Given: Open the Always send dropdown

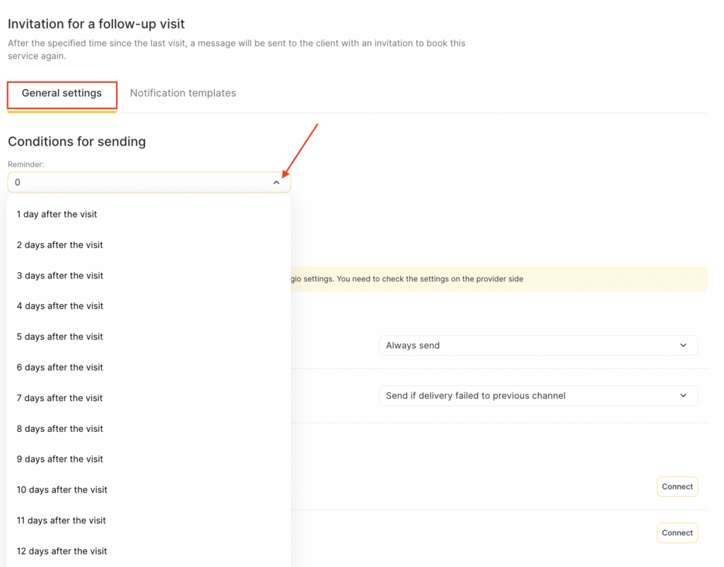Looking at the screenshot, I should click(x=537, y=346).
